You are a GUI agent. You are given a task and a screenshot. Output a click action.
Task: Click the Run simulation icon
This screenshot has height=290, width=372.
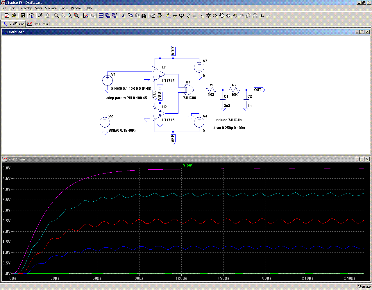40,16
